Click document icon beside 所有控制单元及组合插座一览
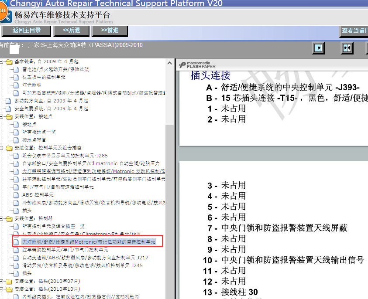Viewport: 368px width, 299px height. point(16,226)
